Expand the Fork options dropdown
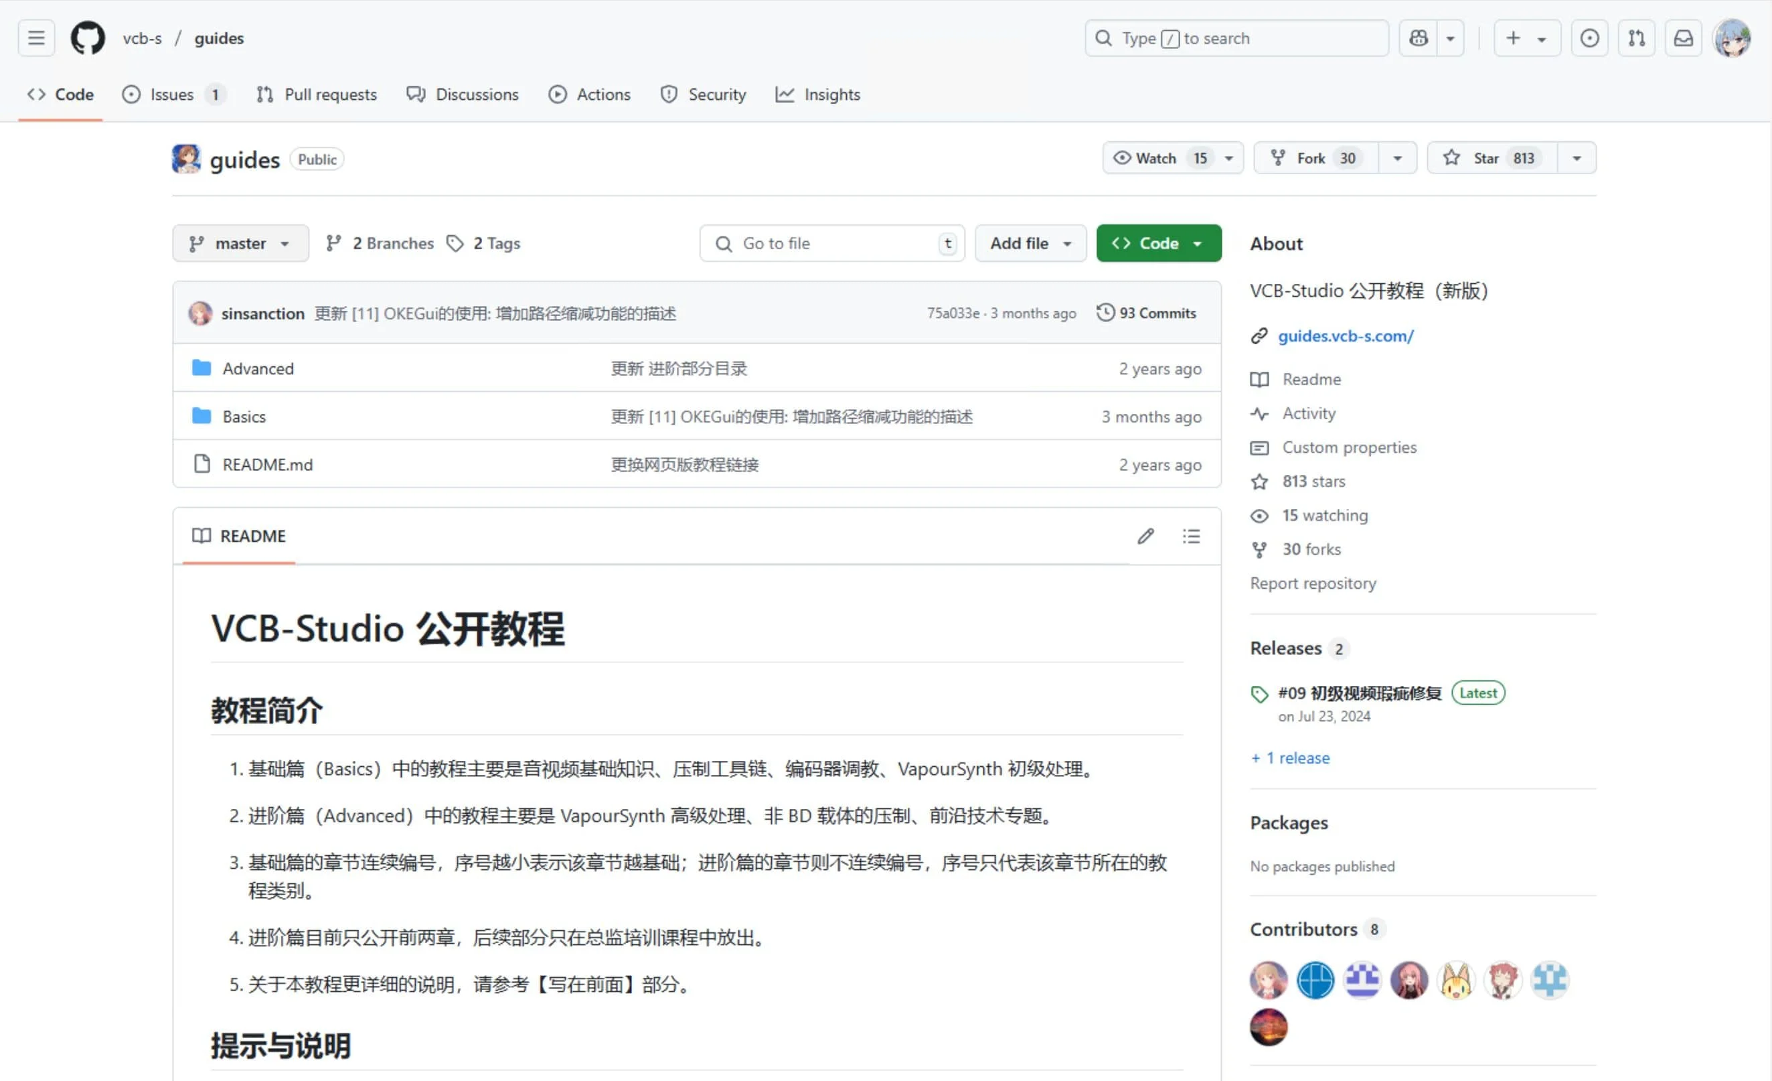The width and height of the screenshot is (1772, 1081). [x=1397, y=157]
